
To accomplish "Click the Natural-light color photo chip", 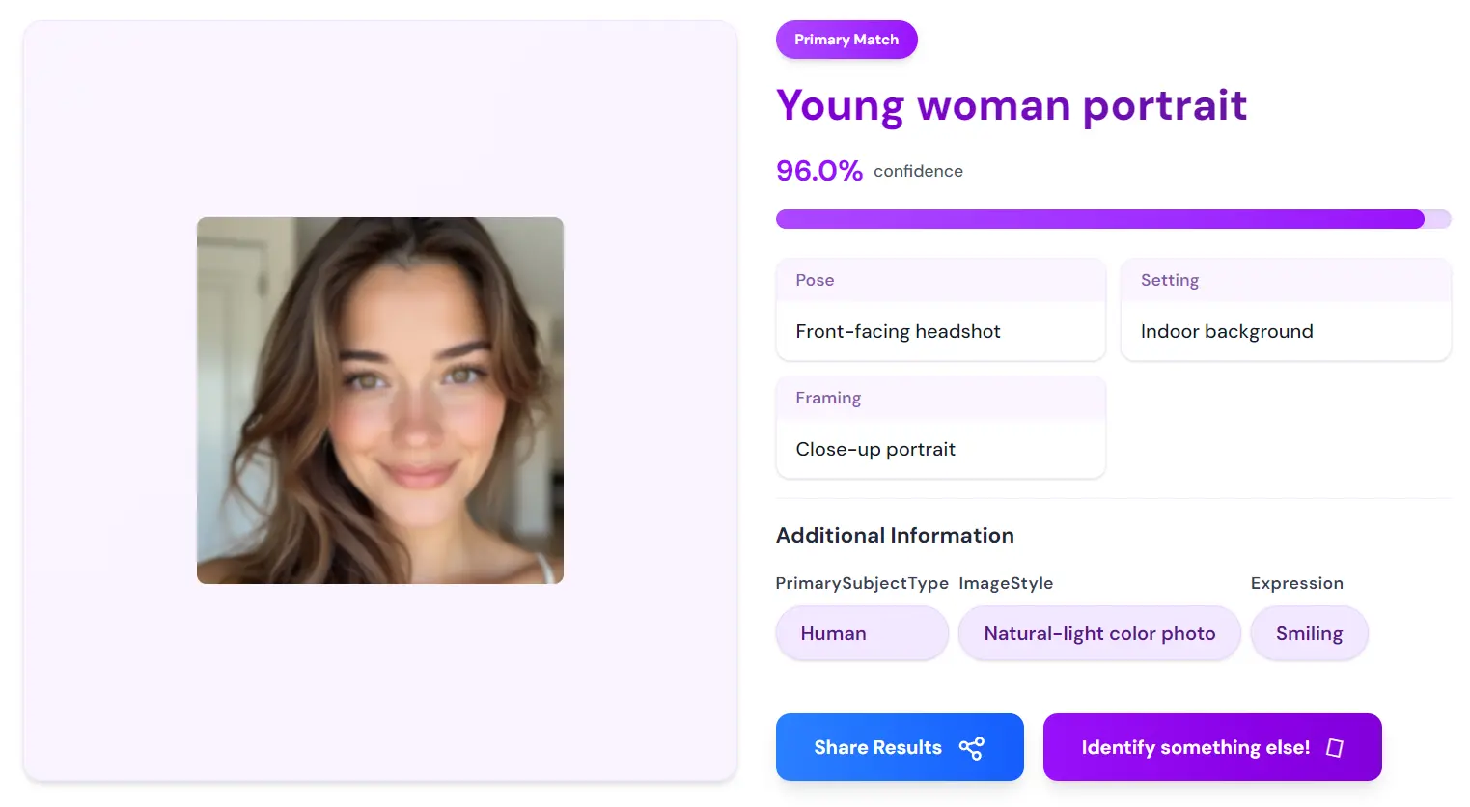I will click(1099, 634).
